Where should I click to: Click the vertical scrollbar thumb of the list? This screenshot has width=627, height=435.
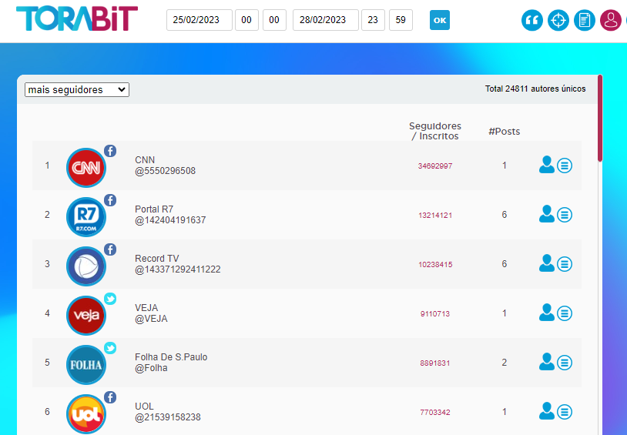(x=600, y=119)
